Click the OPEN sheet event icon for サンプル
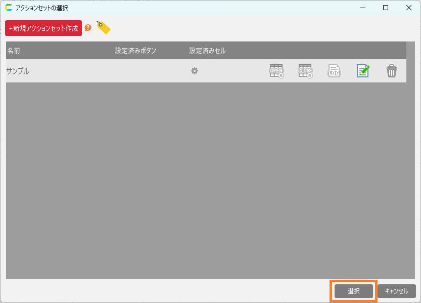 276,71
